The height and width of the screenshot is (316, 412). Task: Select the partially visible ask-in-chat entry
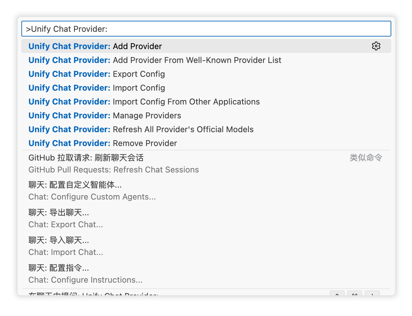[206, 293]
